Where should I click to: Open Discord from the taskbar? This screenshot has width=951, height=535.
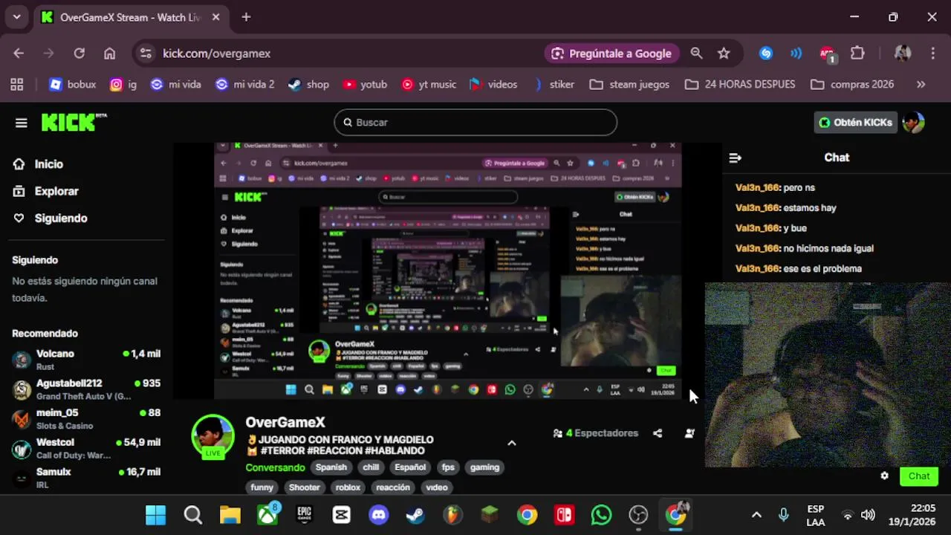tap(379, 515)
